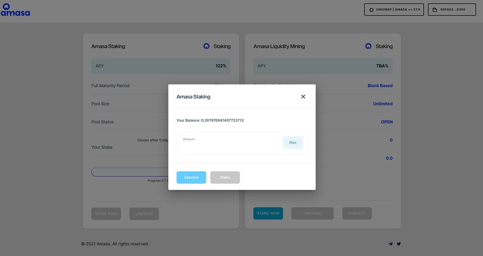Click the 'Amasa Liquidity Mining' card title

tap(279, 46)
